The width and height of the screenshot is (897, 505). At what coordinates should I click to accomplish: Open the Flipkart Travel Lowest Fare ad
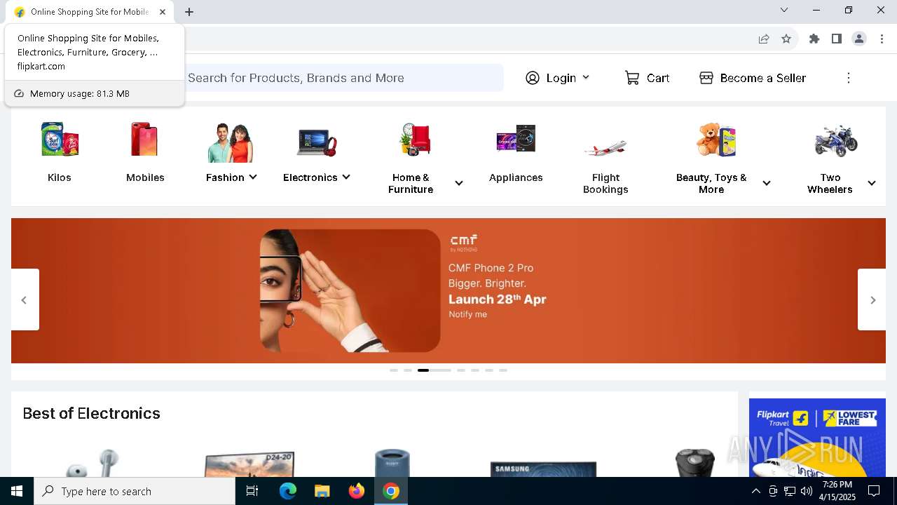click(817, 438)
